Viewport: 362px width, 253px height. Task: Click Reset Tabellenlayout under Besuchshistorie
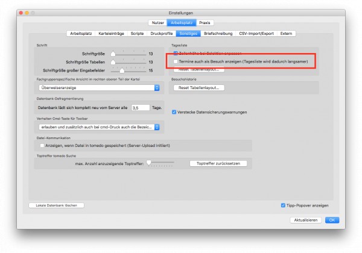tap(198, 87)
